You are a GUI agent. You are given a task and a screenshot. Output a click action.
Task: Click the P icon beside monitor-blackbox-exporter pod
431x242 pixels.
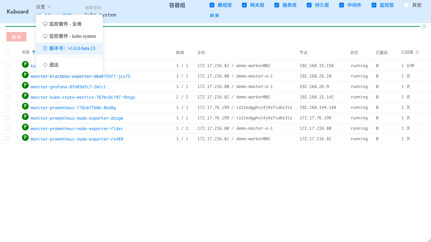[x=25, y=75]
